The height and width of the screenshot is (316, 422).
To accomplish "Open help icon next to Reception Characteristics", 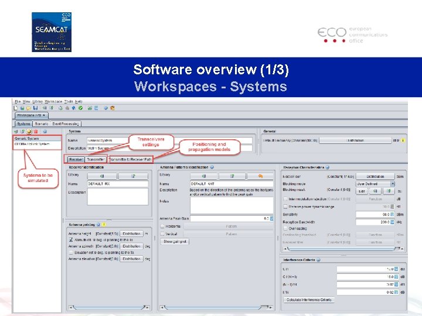I will 328,167.
